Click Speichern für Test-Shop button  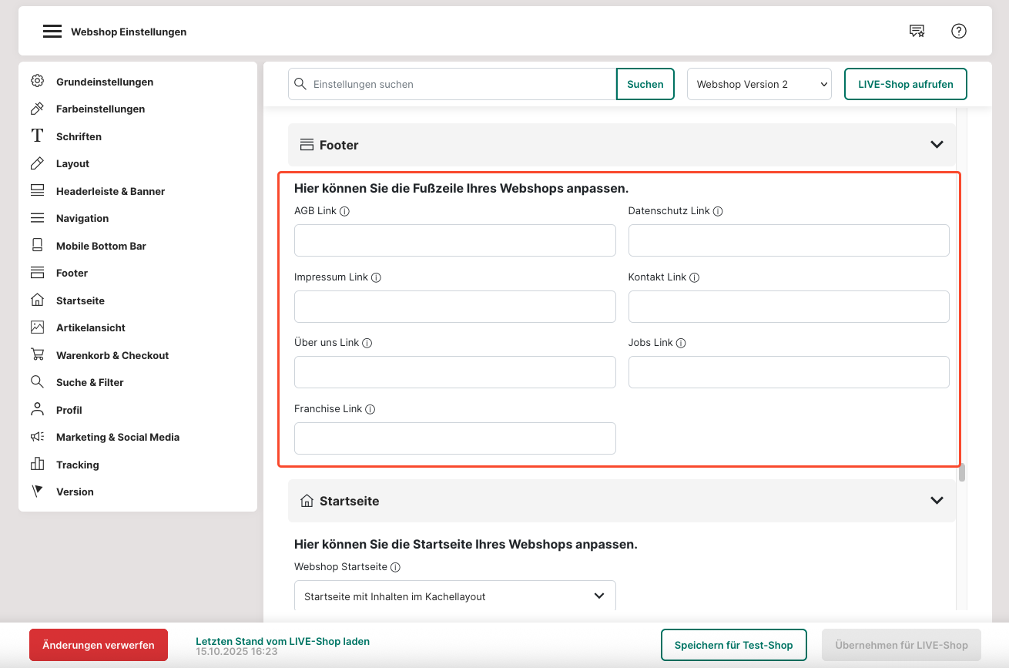coord(733,645)
